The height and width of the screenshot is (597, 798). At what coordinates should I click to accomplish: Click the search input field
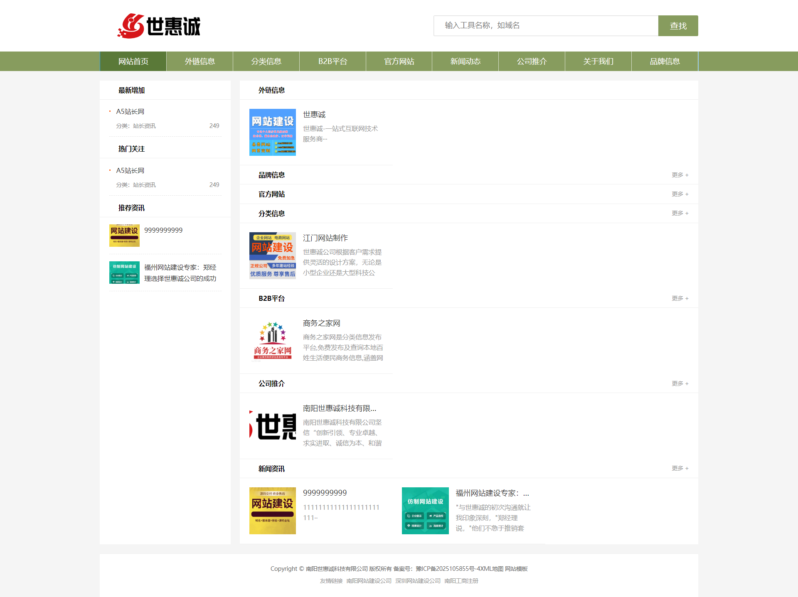pos(546,25)
